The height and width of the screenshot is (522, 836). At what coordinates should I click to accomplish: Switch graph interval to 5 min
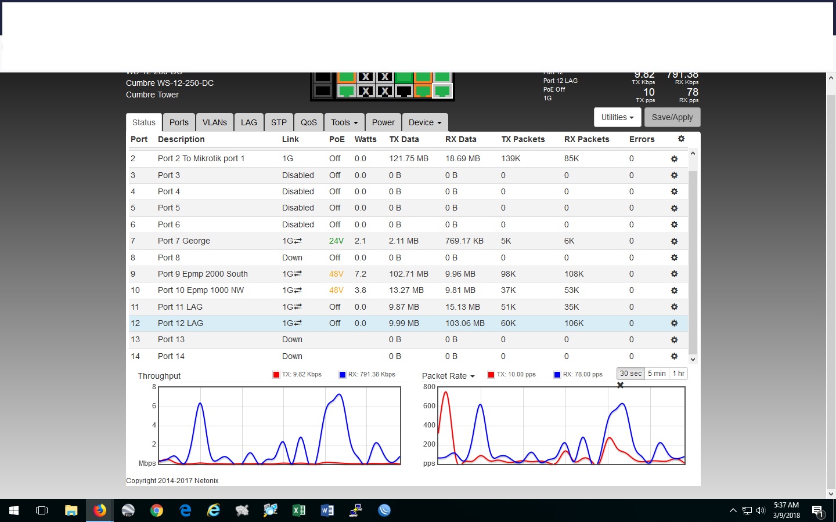[657, 374]
